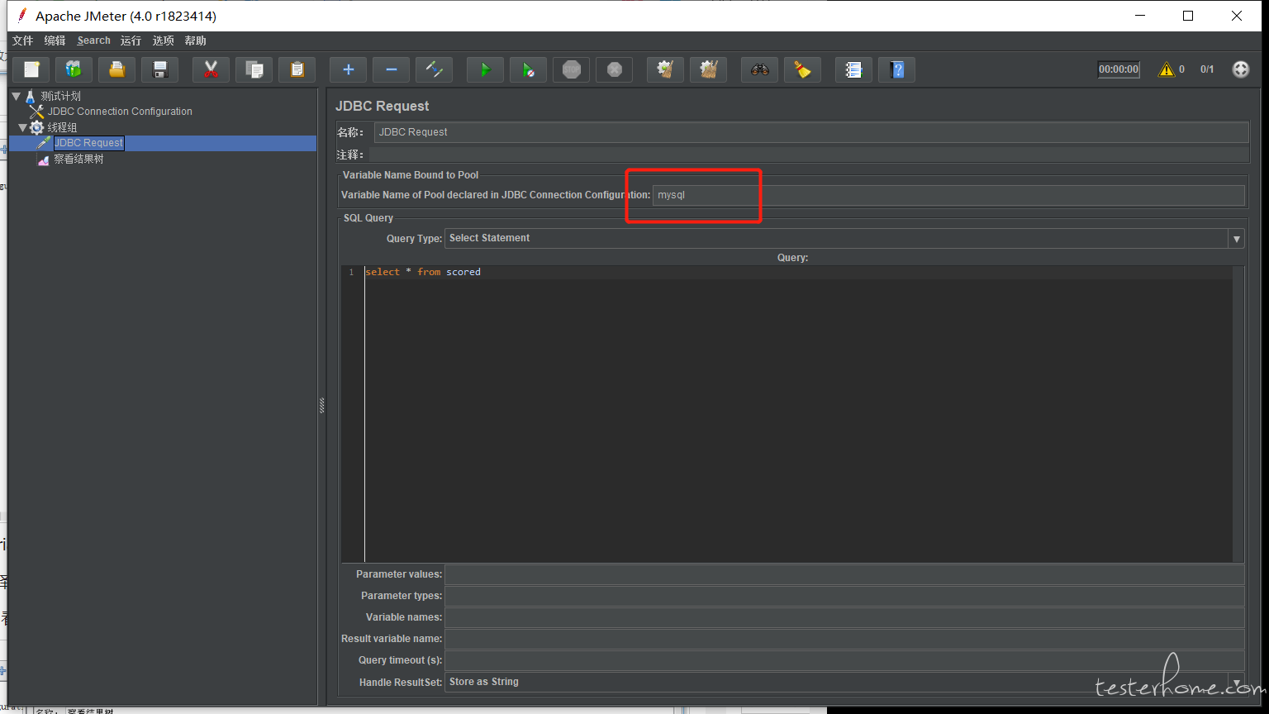Open the 编辑 menu
This screenshot has width=1269, height=714.
click(x=55, y=40)
